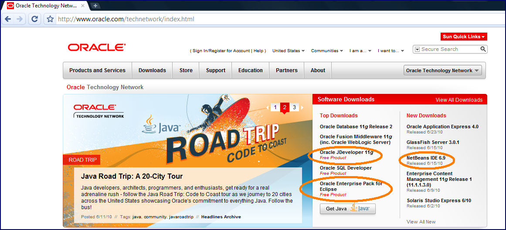Click the Oracle favicon on the tab

[x=10, y=6]
